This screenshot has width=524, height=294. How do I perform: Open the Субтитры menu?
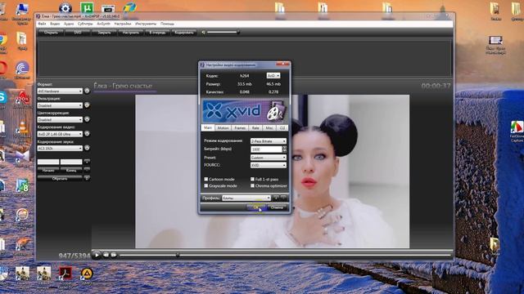click(x=85, y=24)
